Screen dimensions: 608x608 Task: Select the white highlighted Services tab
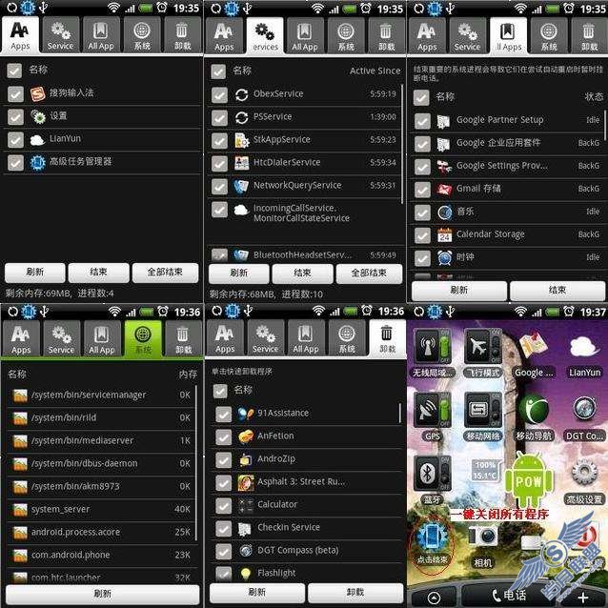tap(265, 35)
